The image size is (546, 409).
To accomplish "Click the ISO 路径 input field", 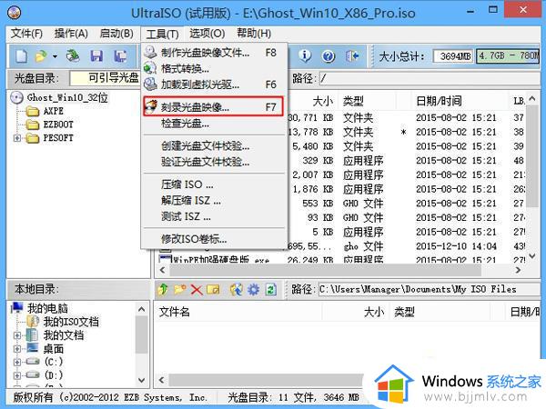I will click(x=430, y=78).
